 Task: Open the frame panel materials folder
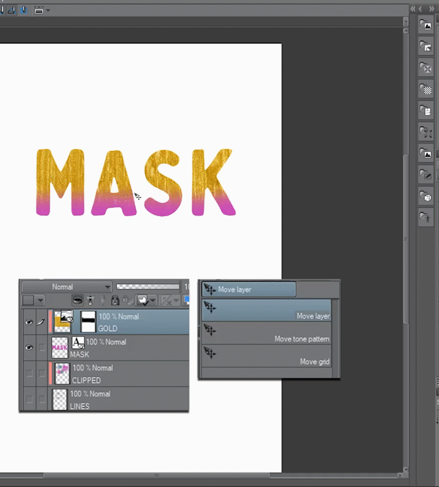pos(426,111)
